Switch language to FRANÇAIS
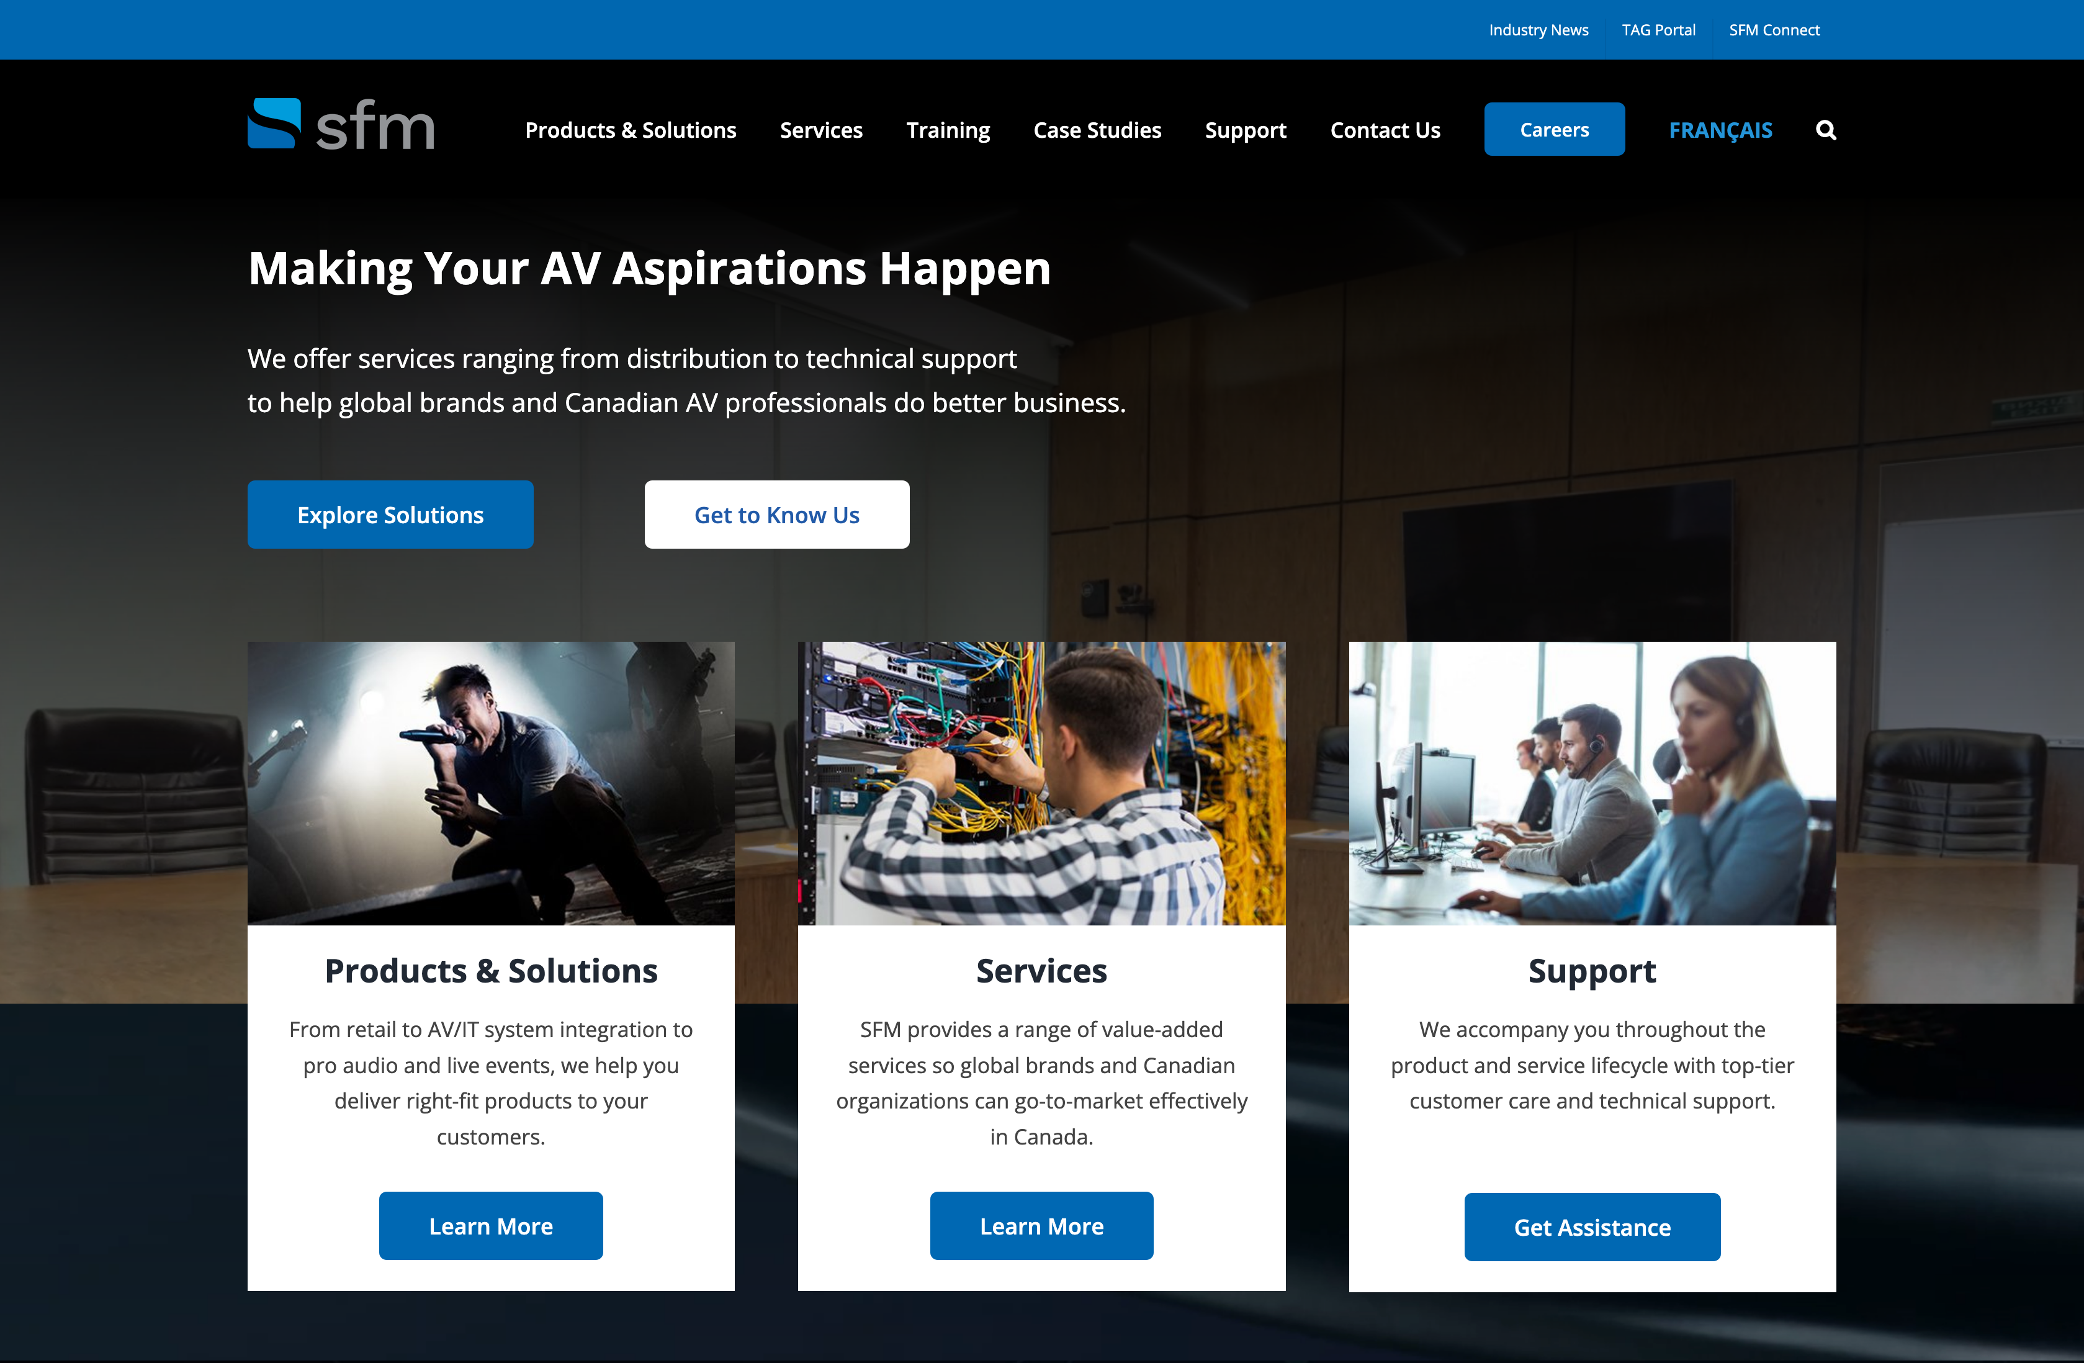2084x1363 pixels. [1720, 130]
